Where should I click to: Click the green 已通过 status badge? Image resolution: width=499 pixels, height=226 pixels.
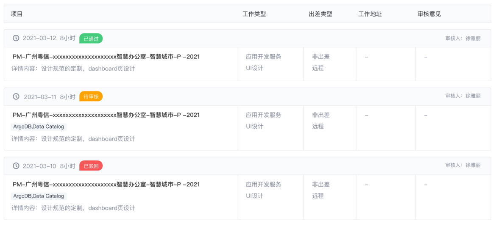click(x=91, y=39)
